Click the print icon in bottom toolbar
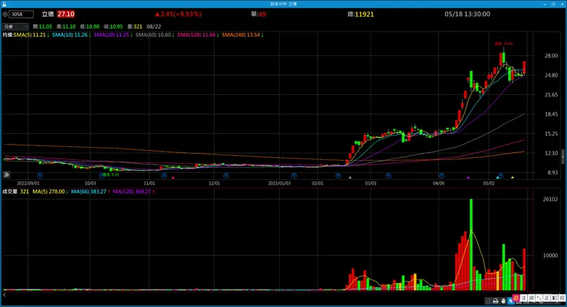Viewport: 567px width, 307px height. [496, 301]
